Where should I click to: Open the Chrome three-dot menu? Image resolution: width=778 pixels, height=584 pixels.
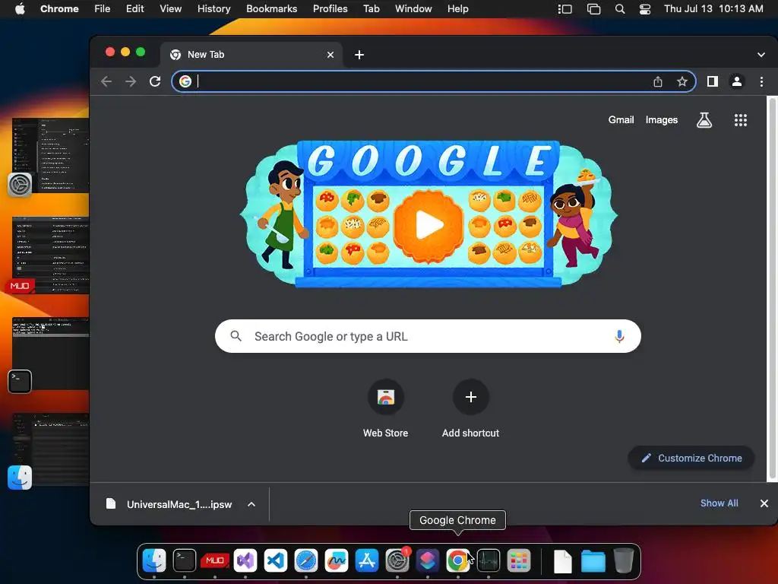761,81
